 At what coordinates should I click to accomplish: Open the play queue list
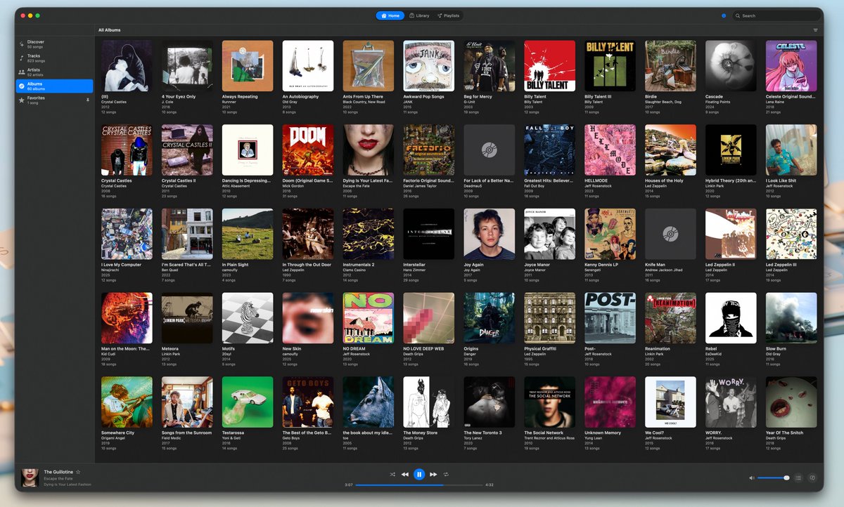pyautogui.click(x=798, y=478)
